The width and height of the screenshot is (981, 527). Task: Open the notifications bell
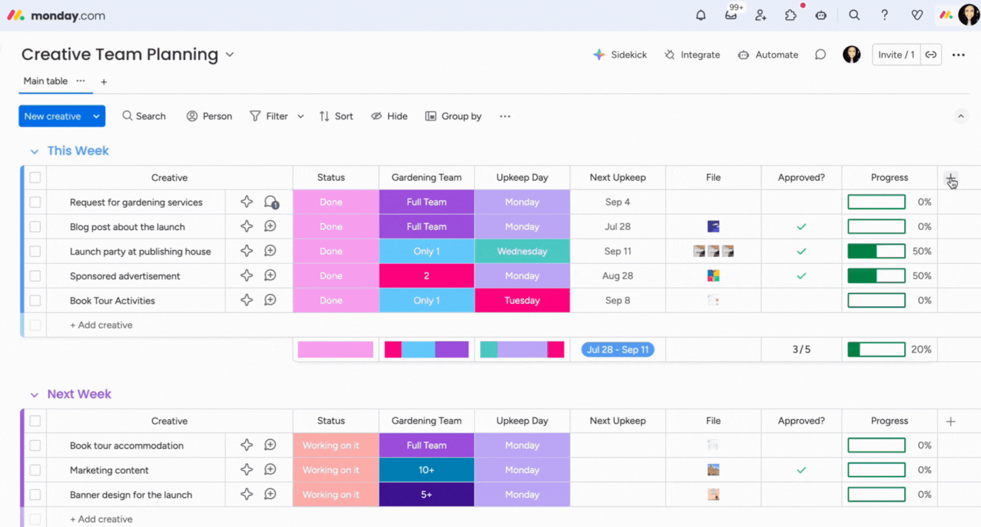(700, 15)
